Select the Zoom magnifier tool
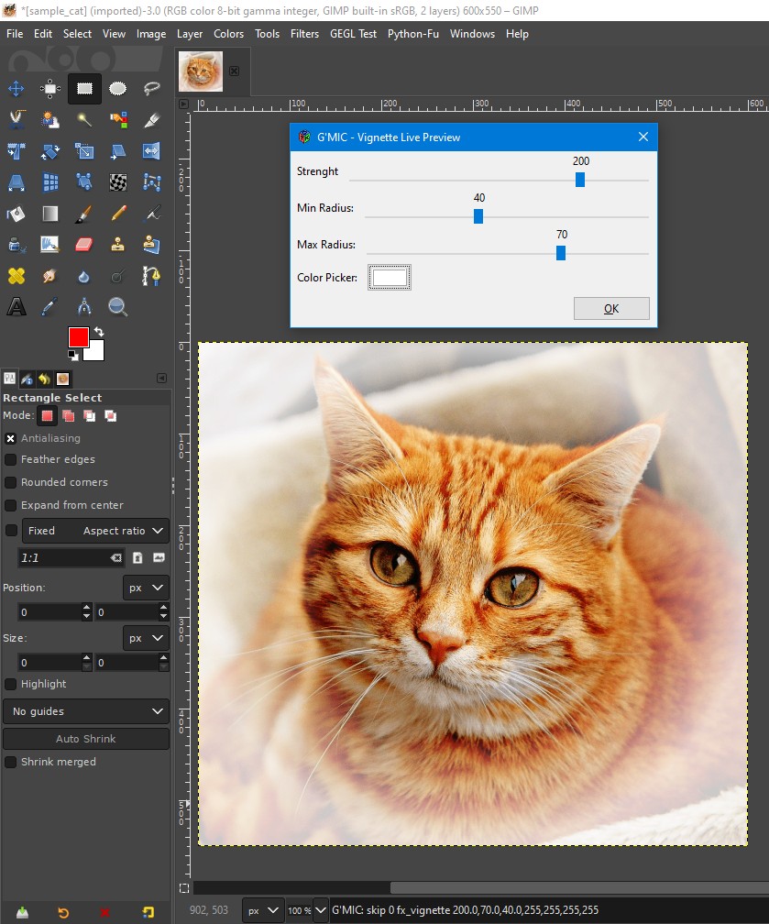Image resolution: width=769 pixels, height=924 pixels. 118,306
